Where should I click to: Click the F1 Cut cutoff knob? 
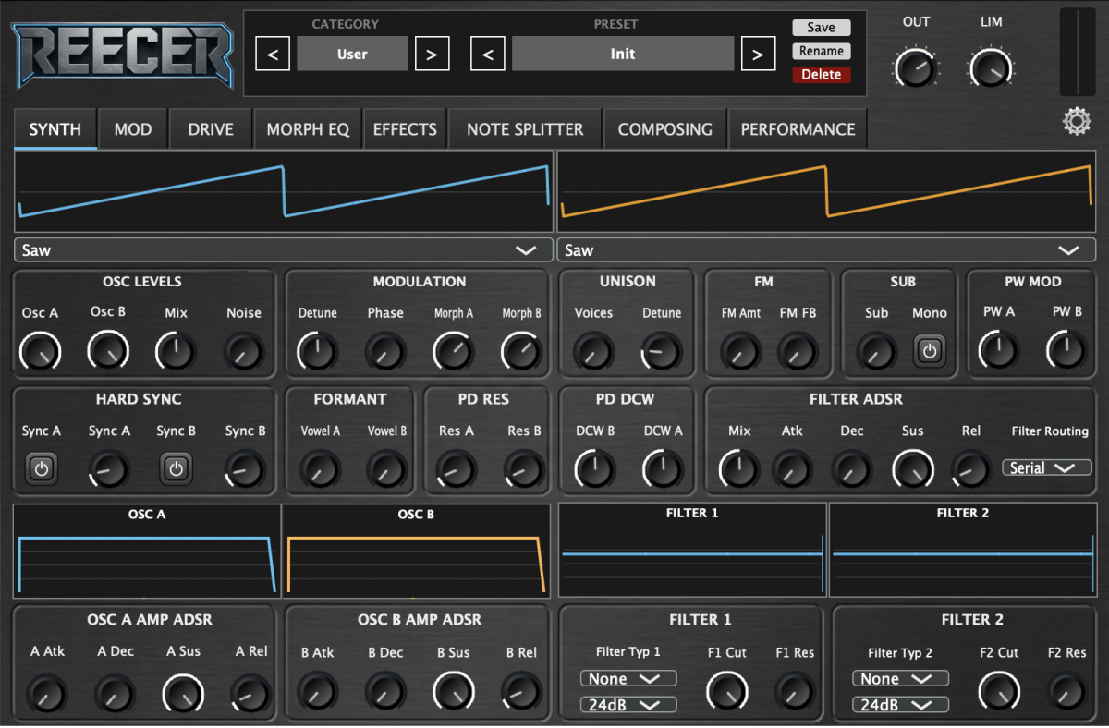pos(726,691)
